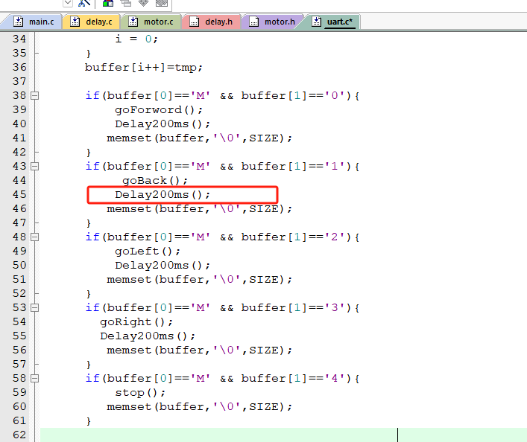Click the memset call on line 41
Viewport: 527px width, 442px height.
pyautogui.click(x=199, y=138)
